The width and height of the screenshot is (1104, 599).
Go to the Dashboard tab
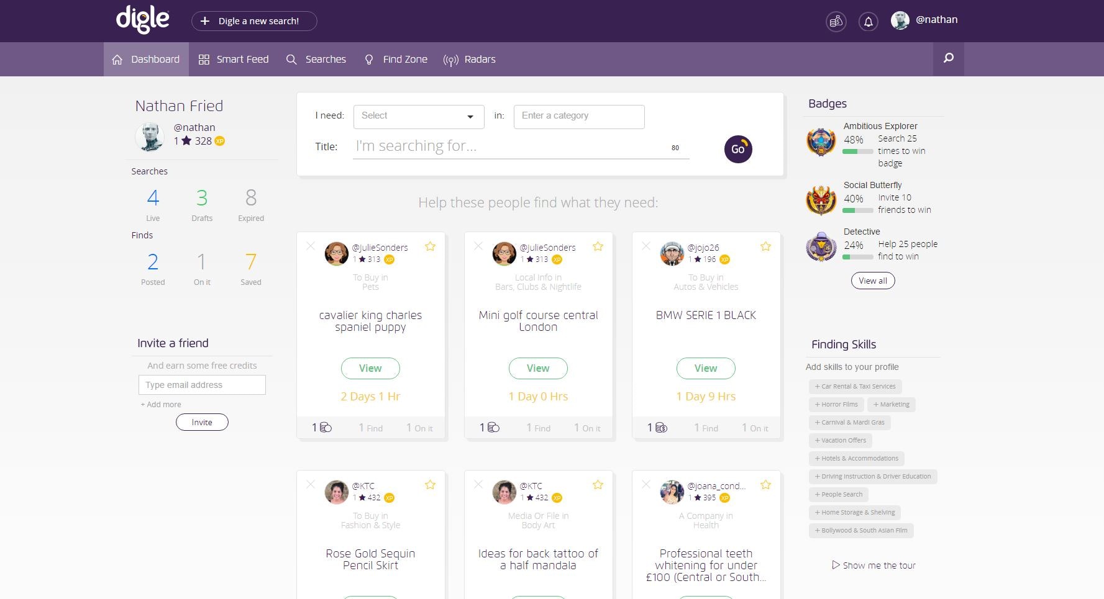pyautogui.click(x=146, y=59)
